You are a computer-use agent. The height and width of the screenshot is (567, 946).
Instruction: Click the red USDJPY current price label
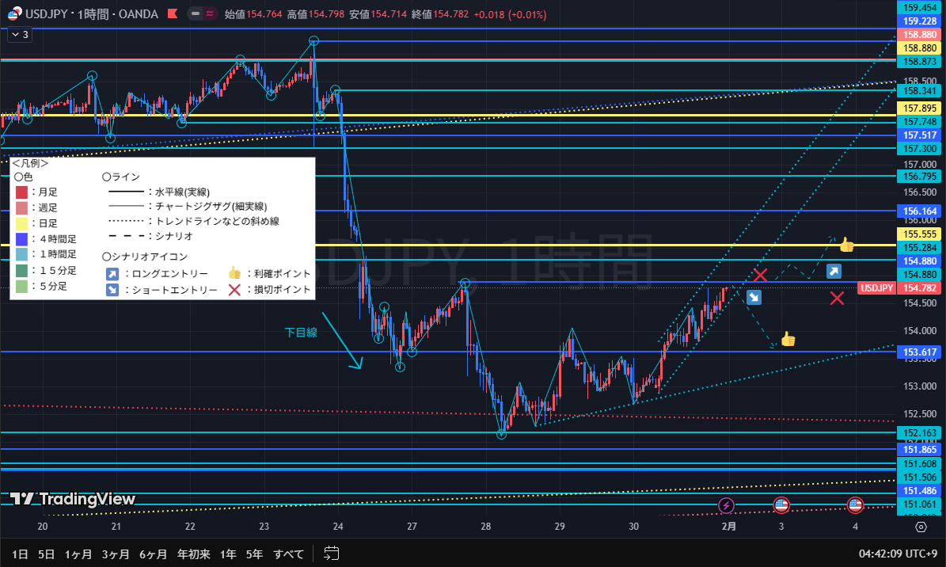pyautogui.click(x=877, y=288)
